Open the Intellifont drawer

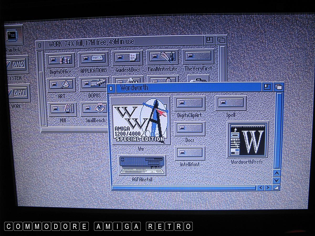click(x=190, y=153)
